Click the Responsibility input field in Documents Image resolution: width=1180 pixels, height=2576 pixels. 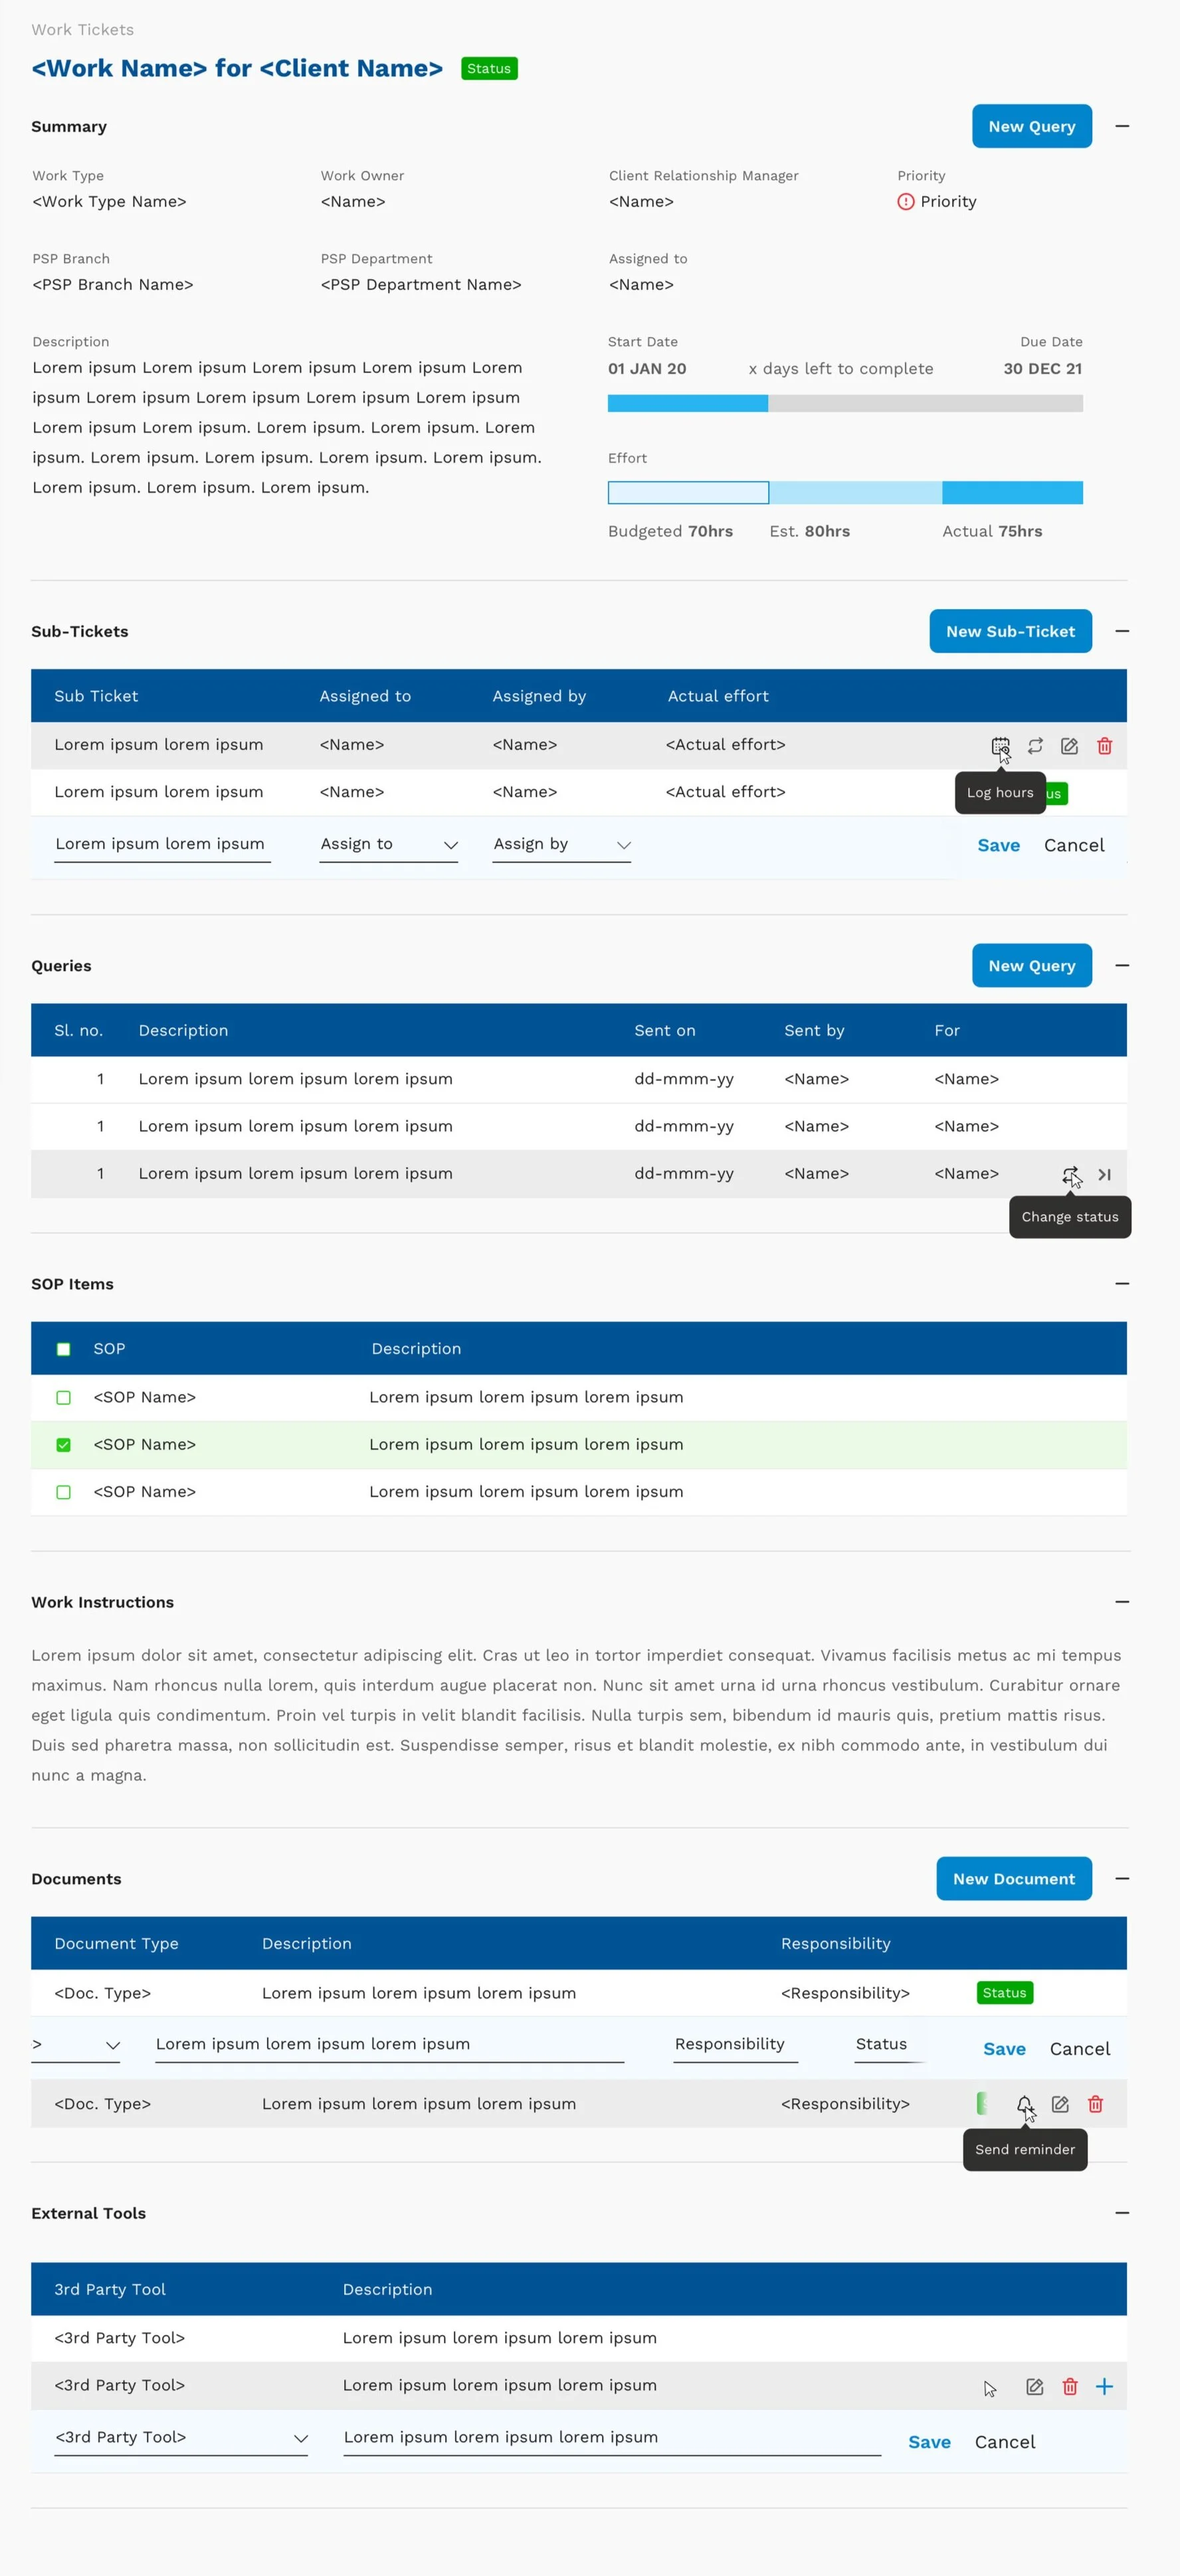coord(736,2046)
